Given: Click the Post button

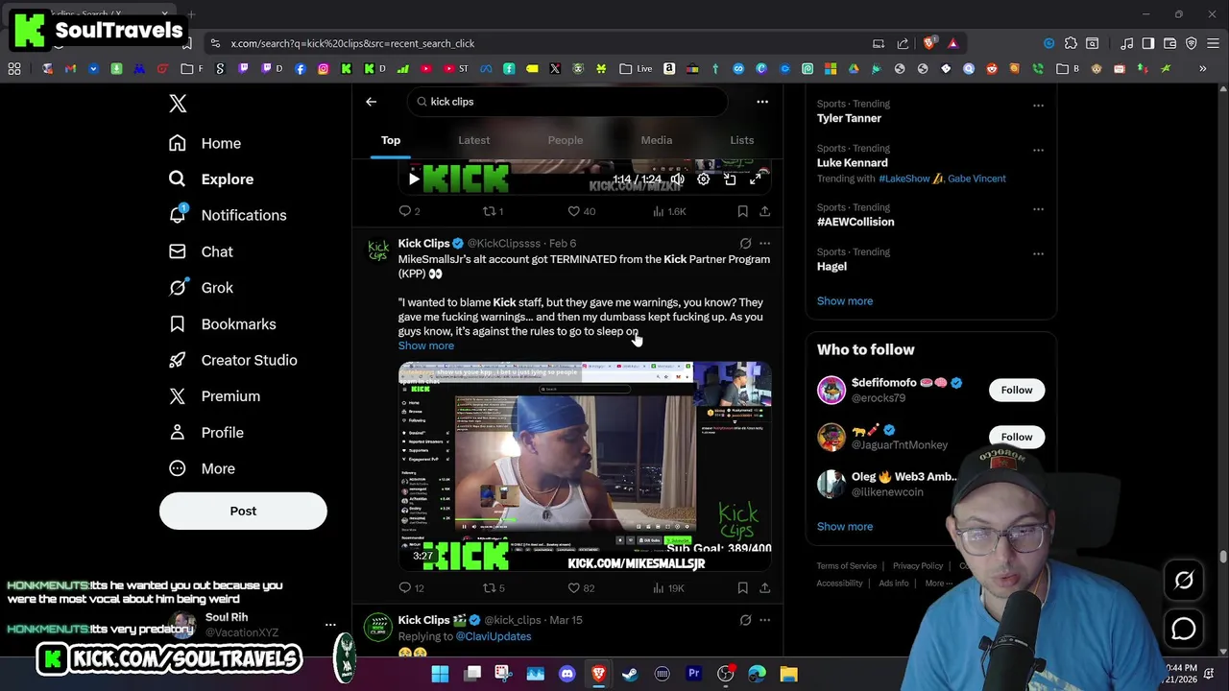Looking at the screenshot, I should click(x=243, y=511).
